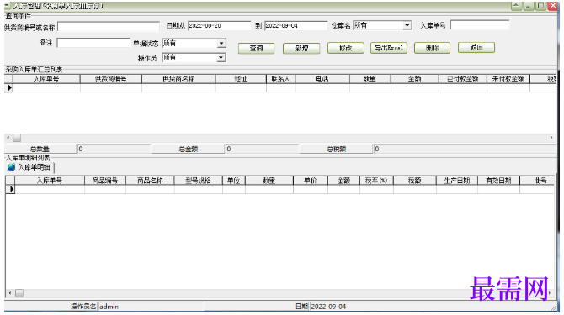Click the 返回 button
Image resolution: width=564 pixels, height=315 pixels.
[x=476, y=47]
